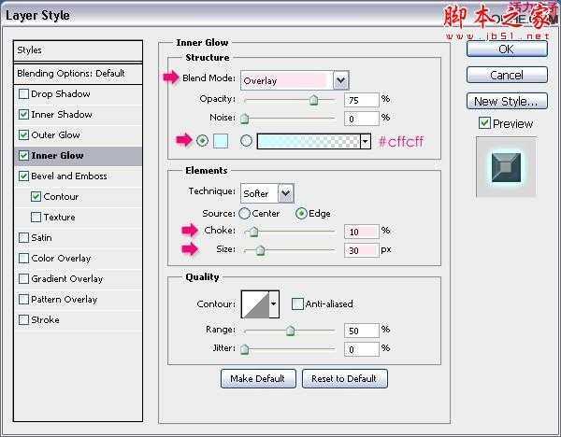Enable the Gradient Overlay checkbox
The width and height of the screenshot is (561, 437).
click(x=23, y=278)
